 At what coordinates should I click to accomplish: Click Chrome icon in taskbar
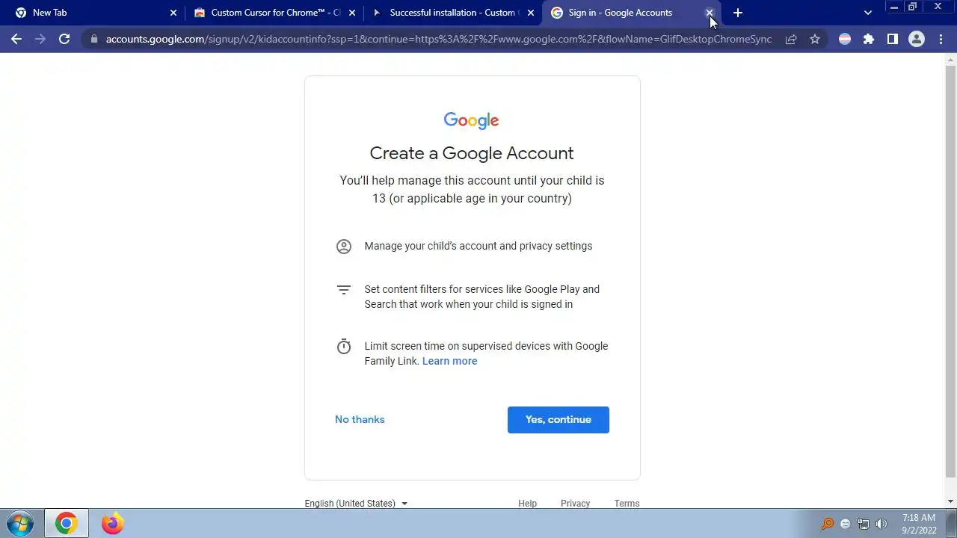click(x=66, y=524)
